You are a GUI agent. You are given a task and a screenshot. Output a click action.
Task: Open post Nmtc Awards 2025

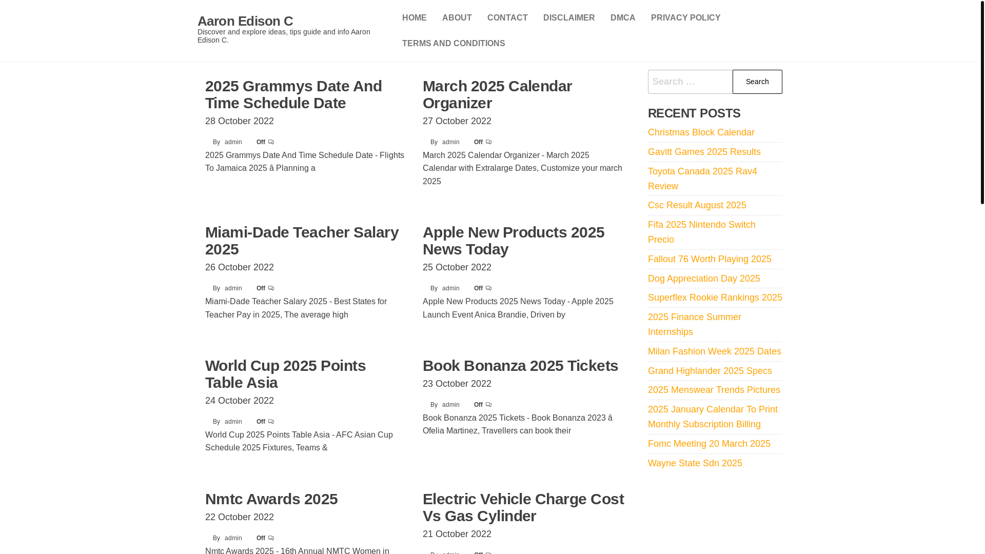pos(271,499)
